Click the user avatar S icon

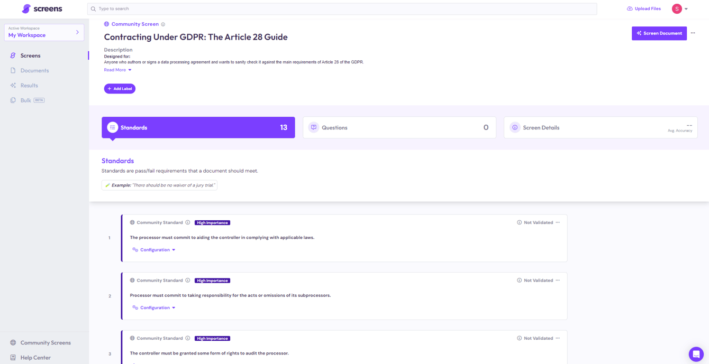(677, 8)
